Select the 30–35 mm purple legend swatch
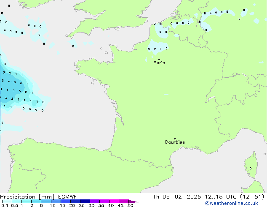 click(95, 202)
